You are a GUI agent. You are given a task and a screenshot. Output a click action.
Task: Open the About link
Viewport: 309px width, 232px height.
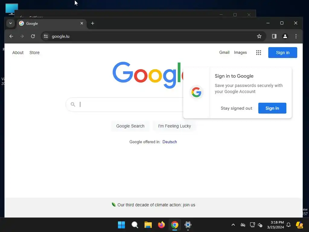click(18, 53)
